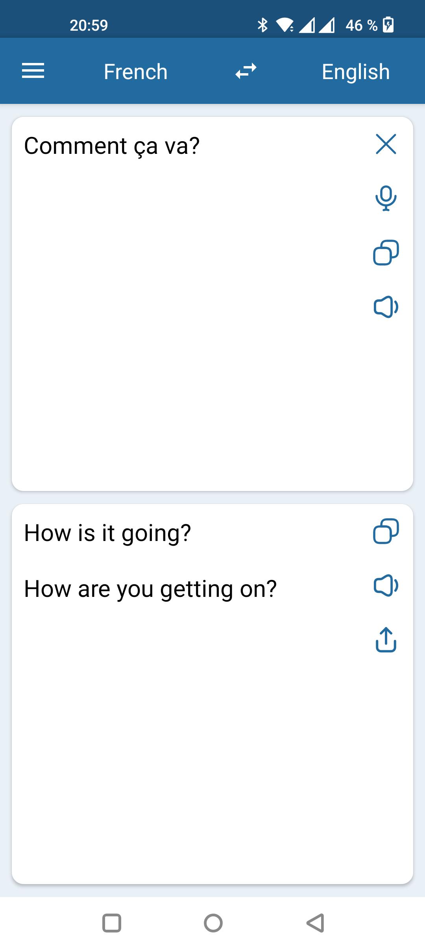Choose French source language

pyautogui.click(x=136, y=72)
